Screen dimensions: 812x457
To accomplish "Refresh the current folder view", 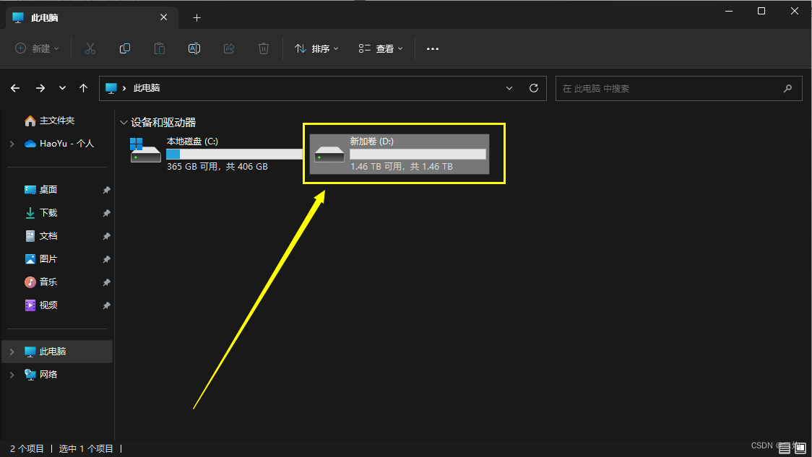I will (x=534, y=88).
